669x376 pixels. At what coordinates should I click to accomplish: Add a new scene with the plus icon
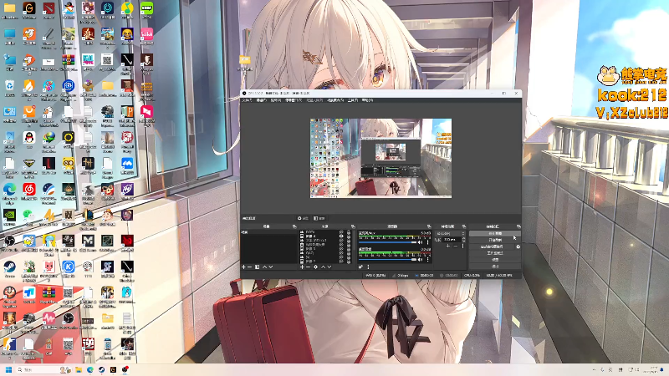[243, 267]
